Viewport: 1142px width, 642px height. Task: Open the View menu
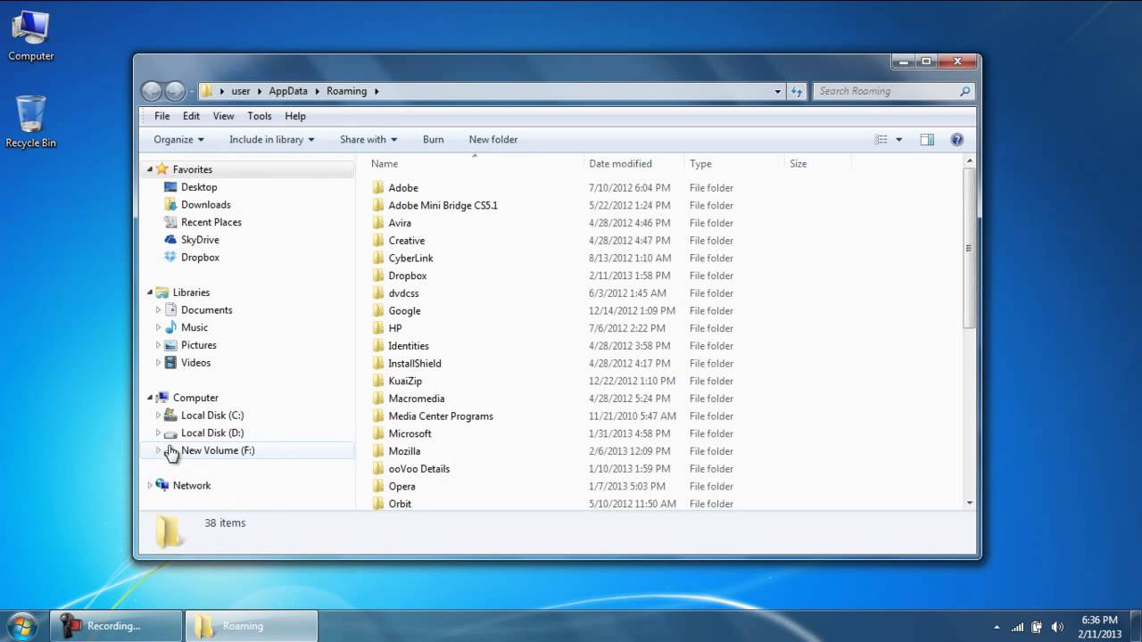(x=223, y=116)
